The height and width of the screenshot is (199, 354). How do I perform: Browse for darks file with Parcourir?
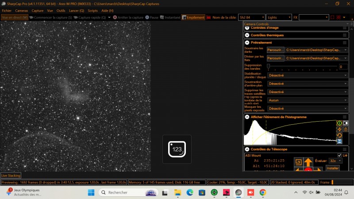pos(275,50)
